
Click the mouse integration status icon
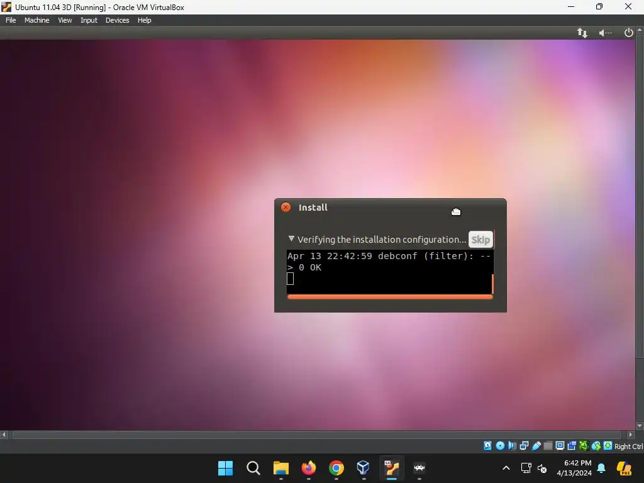click(x=596, y=446)
